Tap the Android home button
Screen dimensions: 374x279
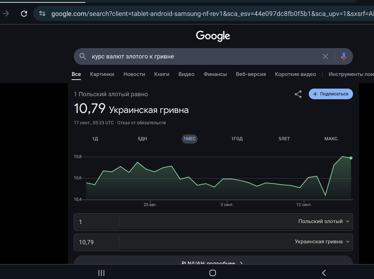tap(213, 273)
